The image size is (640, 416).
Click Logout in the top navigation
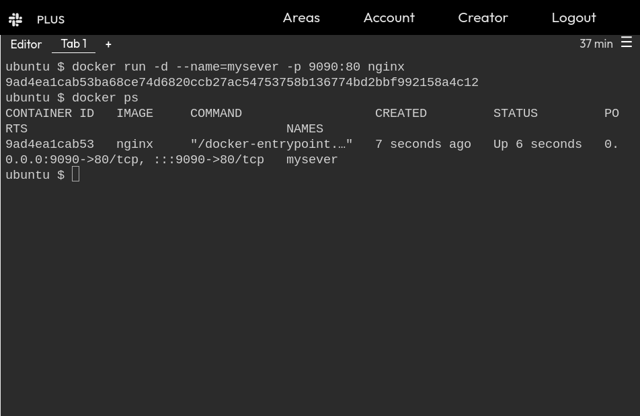click(574, 18)
